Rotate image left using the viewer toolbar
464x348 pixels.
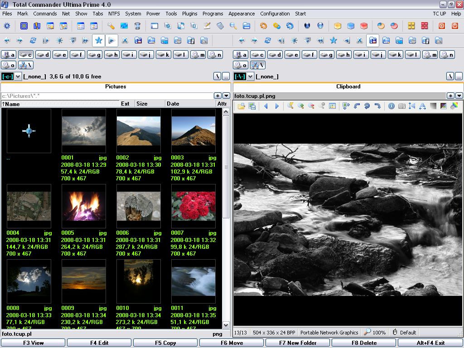[357, 106]
